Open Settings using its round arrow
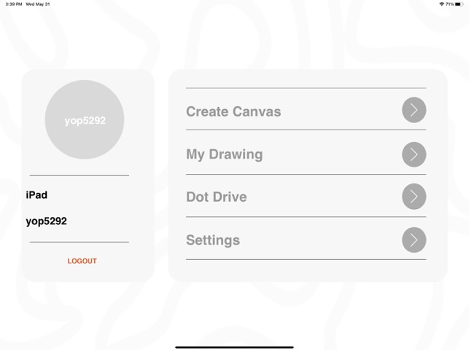The height and width of the screenshot is (351, 469). 414,240
